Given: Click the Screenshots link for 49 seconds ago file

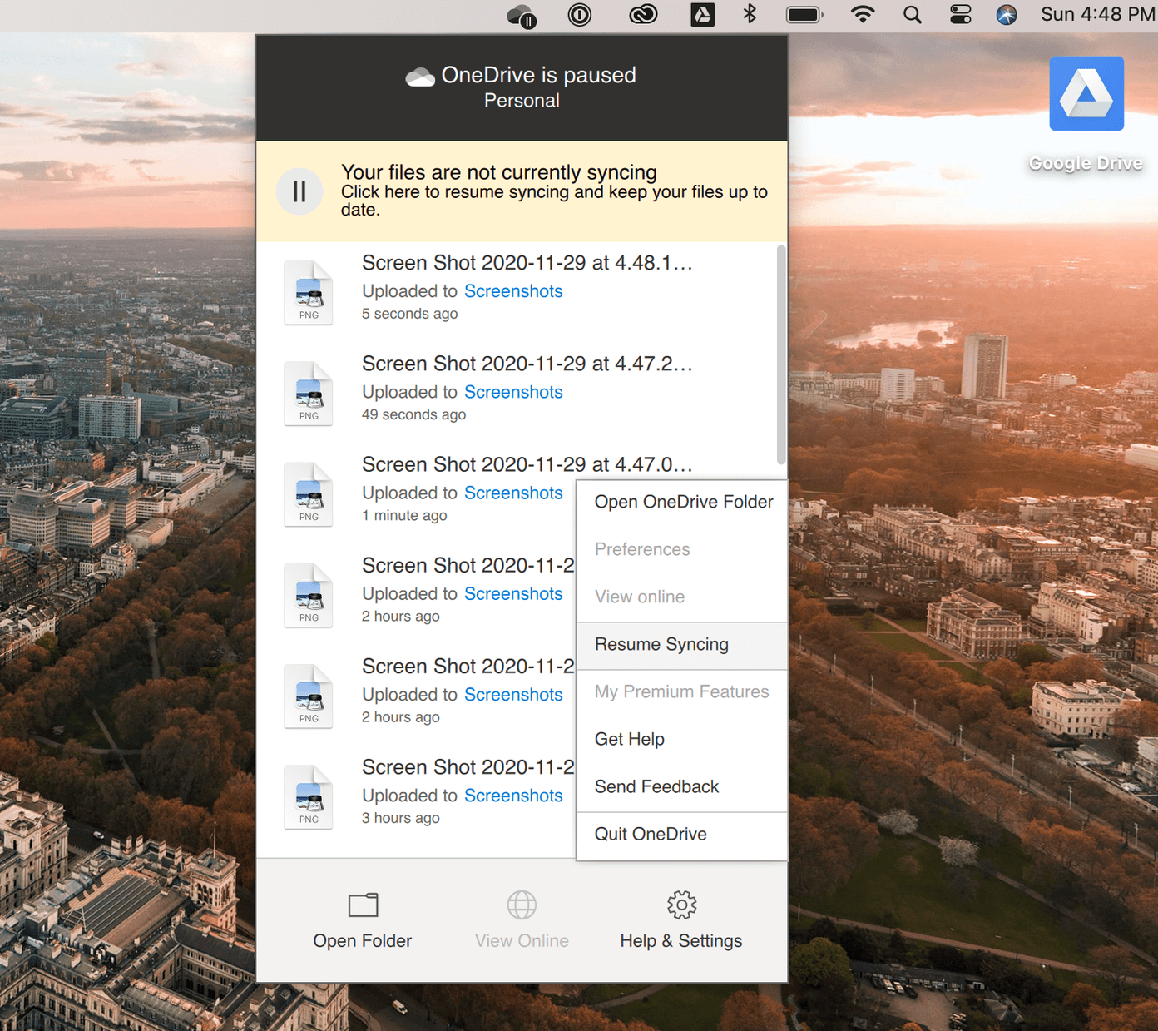Looking at the screenshot, I should click(x=513, y=392).
